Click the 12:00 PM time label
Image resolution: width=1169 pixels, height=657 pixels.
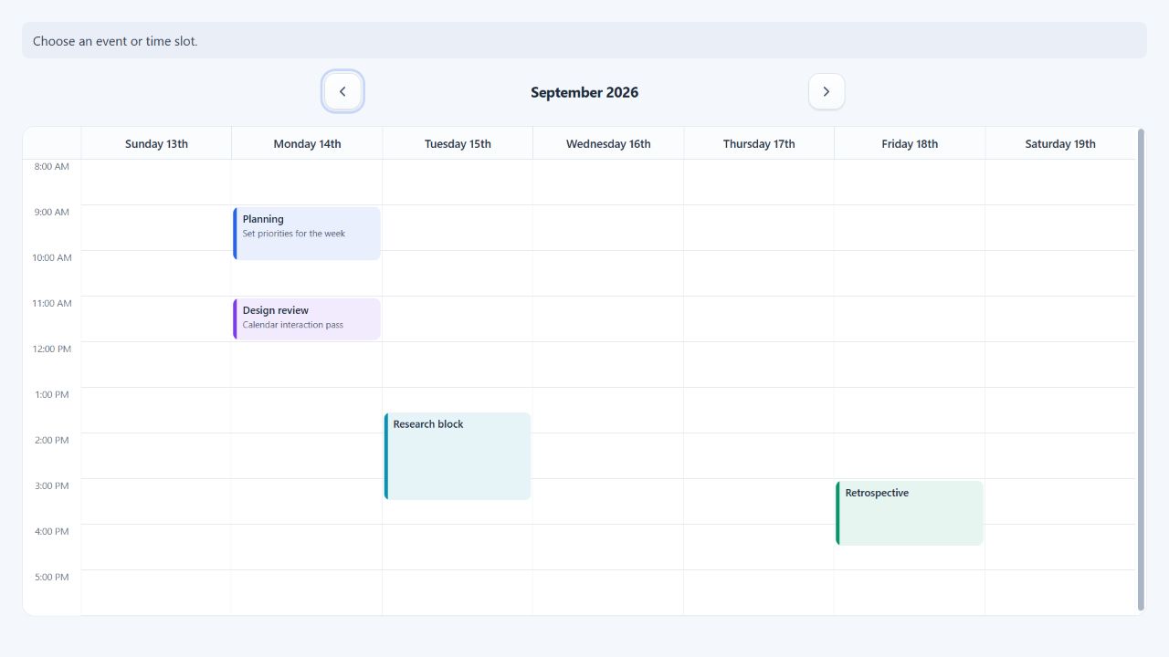[52, 349]
